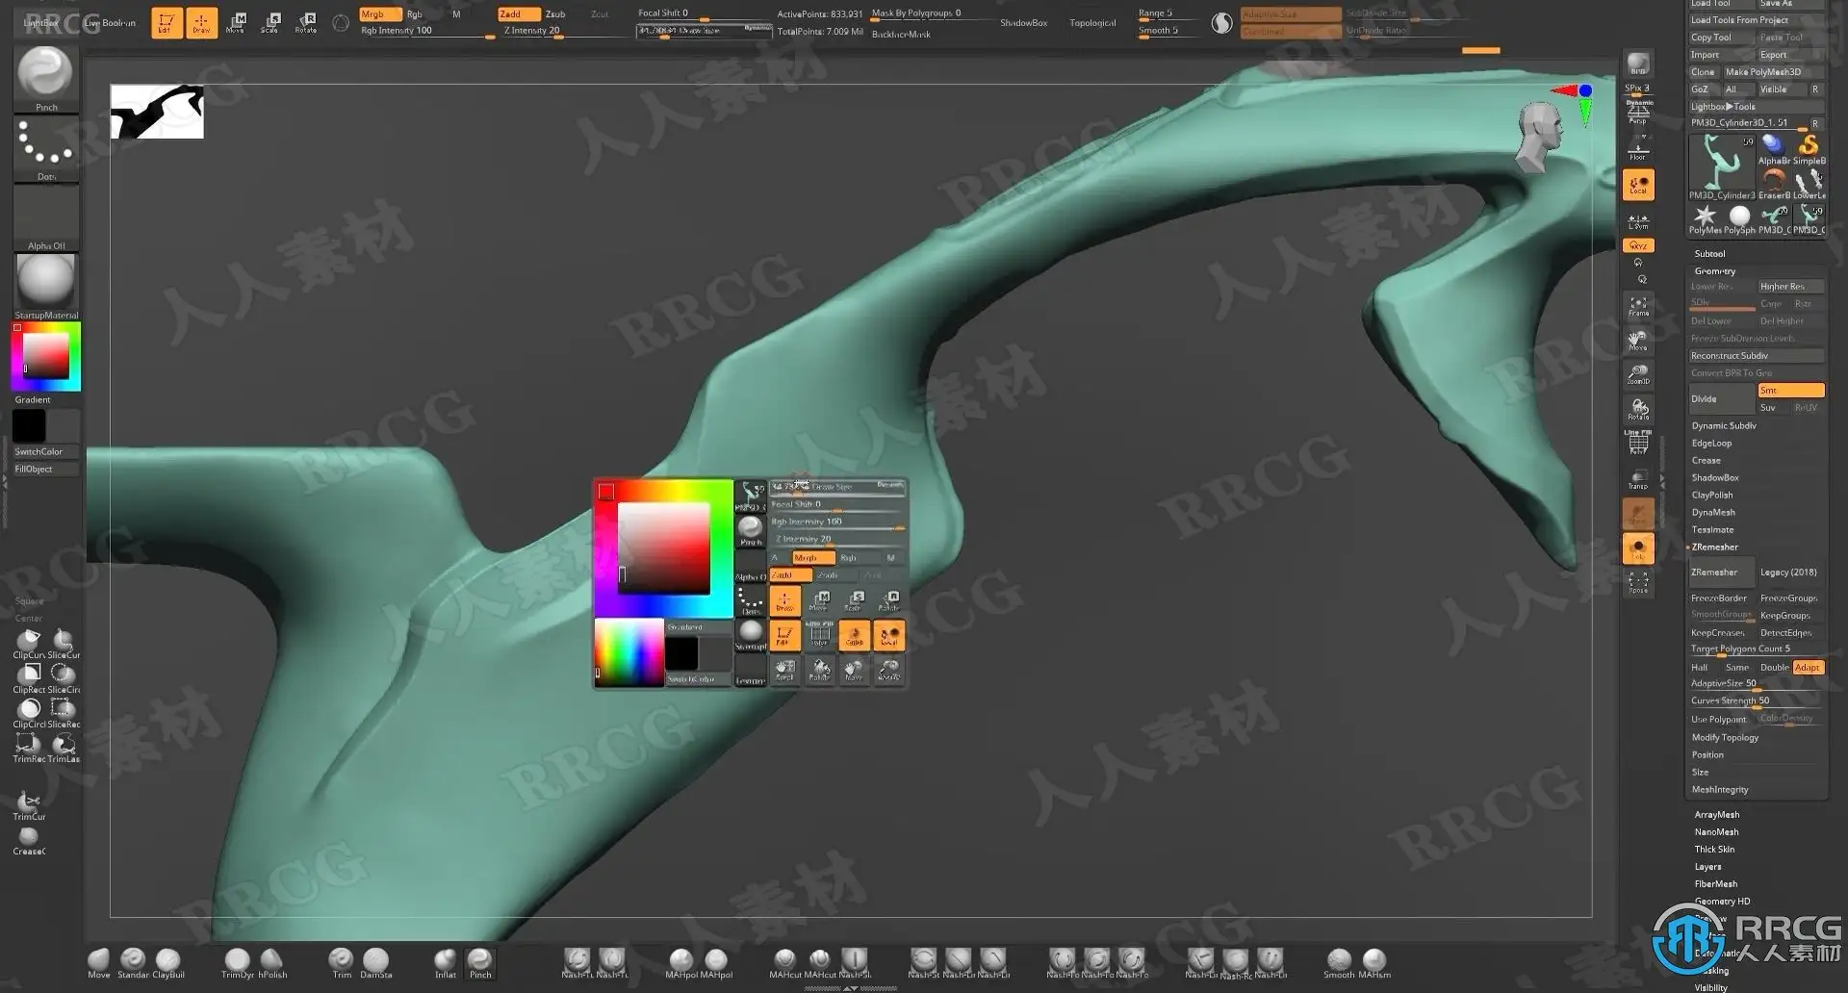This screenshot has width=1848, height=993.
Task: Toggle Adapt in ZRemesher options
Action: pyautogui.click(x=1808, y=668)
